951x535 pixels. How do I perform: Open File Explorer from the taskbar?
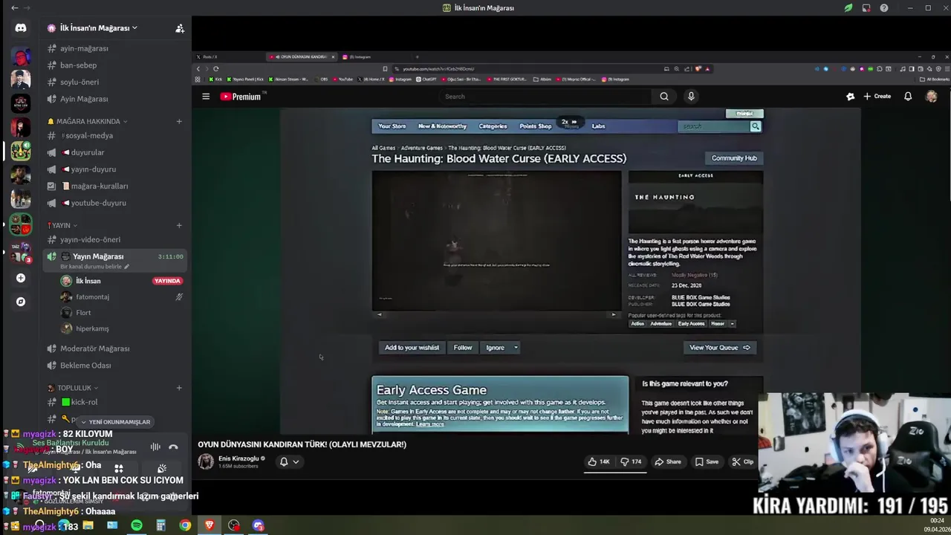coord(88,525)
